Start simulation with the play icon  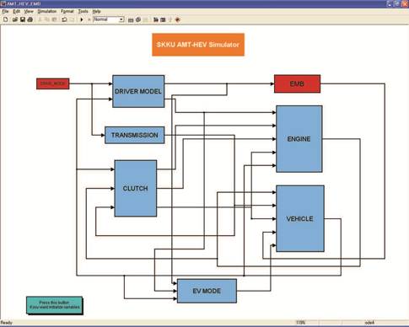coord(82,19)
